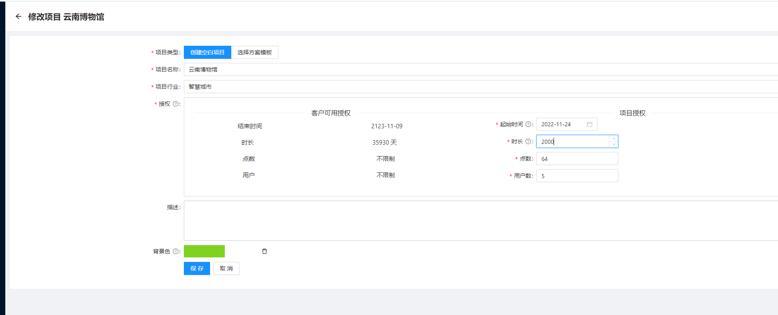Screen dimensions: 778x315
Task: Click the 项目授权 heading
Action: (x=632, y=113)
